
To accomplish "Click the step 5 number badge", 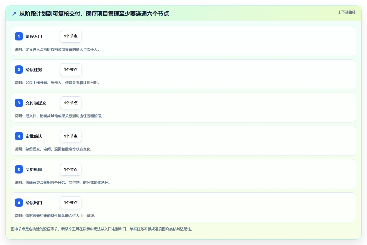I will pyautogui.click(x=19, y=169).
